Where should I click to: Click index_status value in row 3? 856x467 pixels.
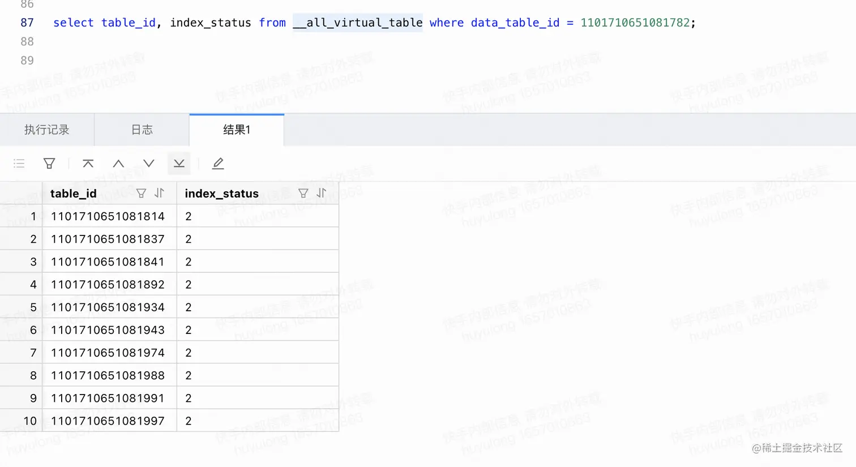point(258,262)
